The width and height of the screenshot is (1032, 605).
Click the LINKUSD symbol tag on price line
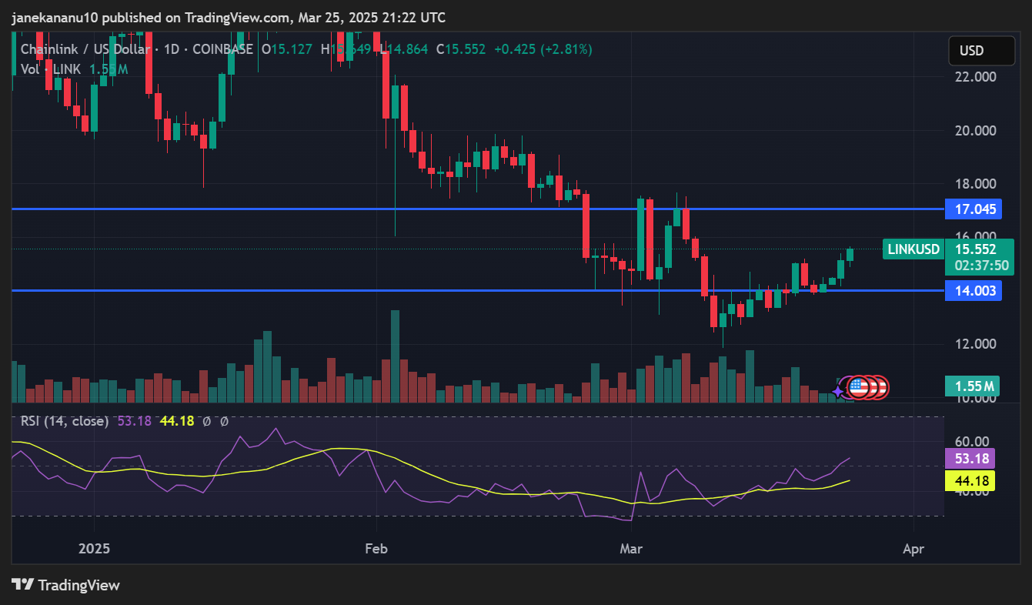coord(913,249)
